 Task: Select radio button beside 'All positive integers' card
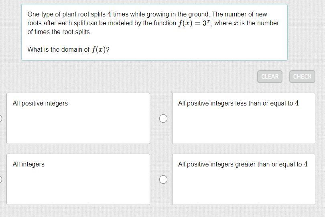coord(0,118)
